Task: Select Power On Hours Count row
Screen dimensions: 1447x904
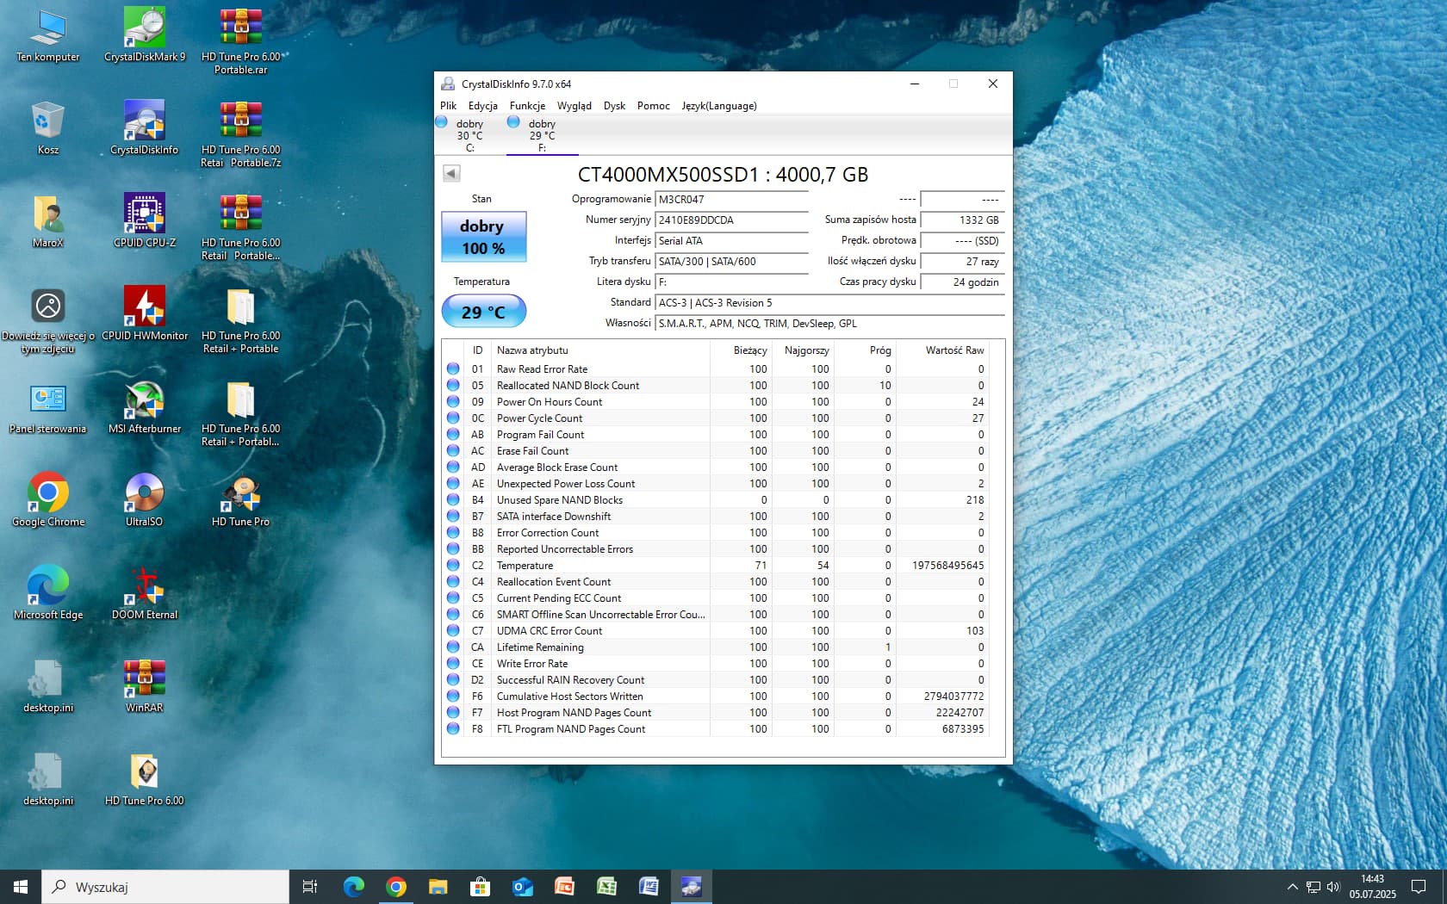Action: [x=716, y=402]
